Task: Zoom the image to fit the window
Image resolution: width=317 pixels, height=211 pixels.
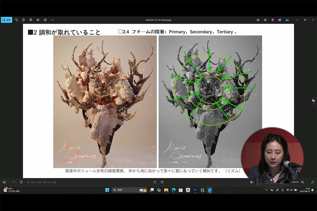Action: [x=155, y=182]
